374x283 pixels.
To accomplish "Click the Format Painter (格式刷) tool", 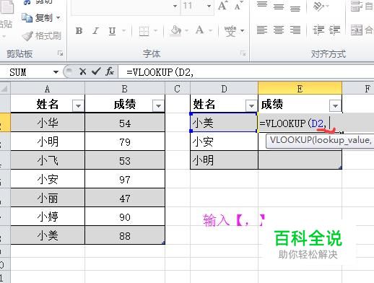I will [41, 36].
